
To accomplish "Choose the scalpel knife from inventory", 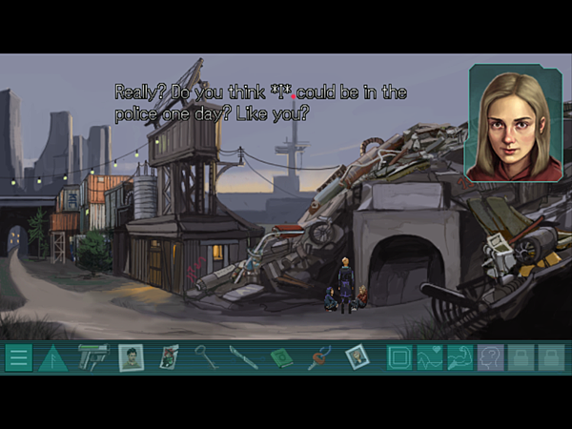I will pyautogui.click(x=243, y=357).
